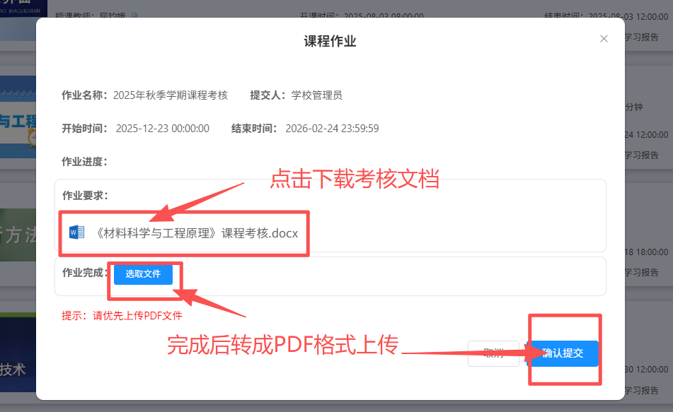The height and width of the screenshot is (412, 673).
Task: Select the top course thumbnail labeled BIAOJIEMIAN
Action: coord(23,7)
